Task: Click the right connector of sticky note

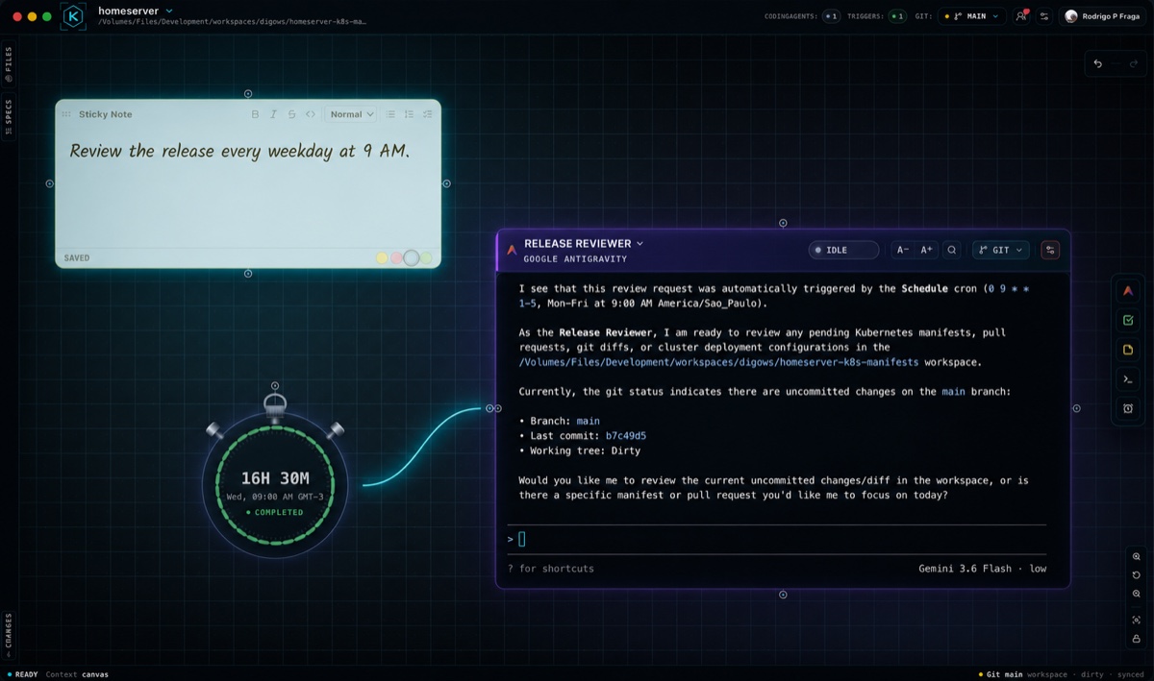Action: (446, 183)
